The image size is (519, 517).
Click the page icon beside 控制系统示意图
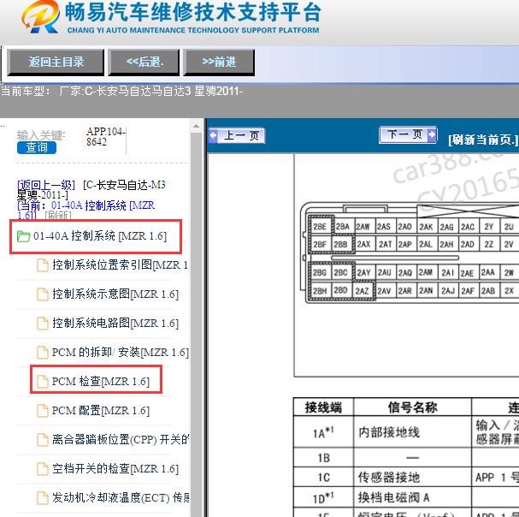click(43, 294)
